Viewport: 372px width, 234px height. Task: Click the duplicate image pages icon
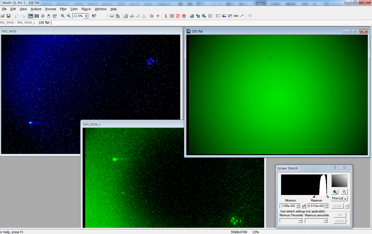152,16
